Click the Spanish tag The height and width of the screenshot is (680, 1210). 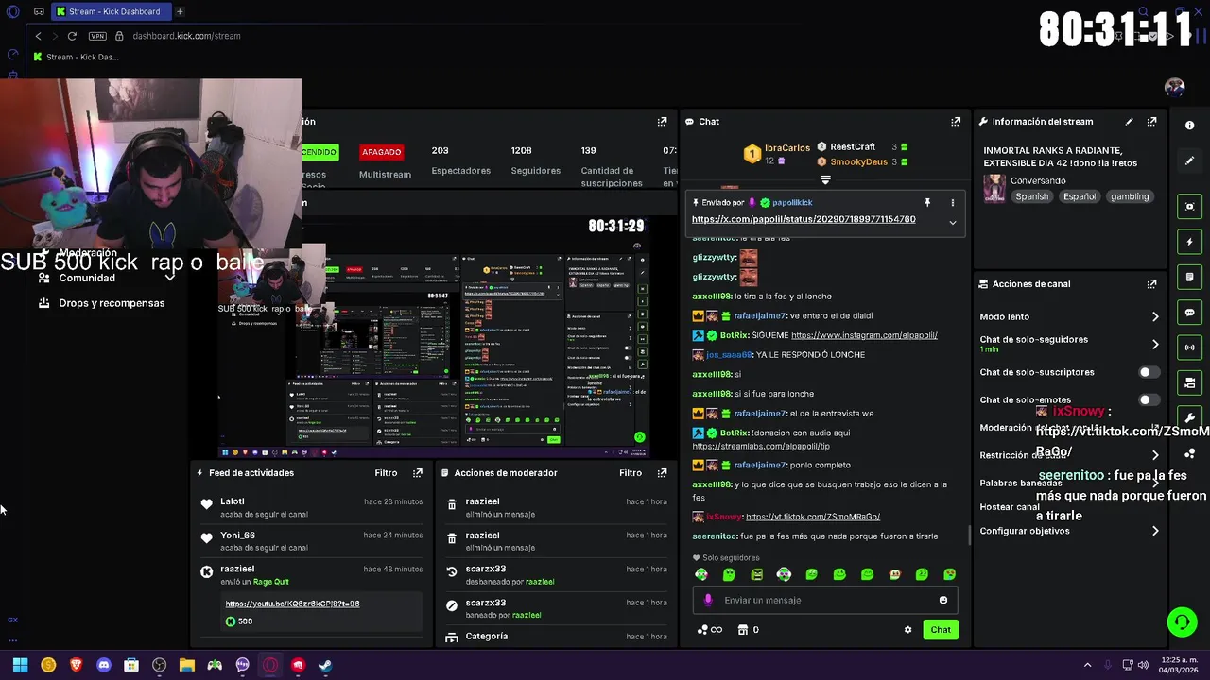pyautogui.click(x=1031, y=196)
